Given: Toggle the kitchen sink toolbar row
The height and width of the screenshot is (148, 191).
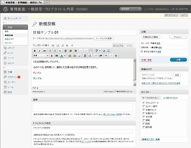Looking at the screenshot, I should point(109,51).
